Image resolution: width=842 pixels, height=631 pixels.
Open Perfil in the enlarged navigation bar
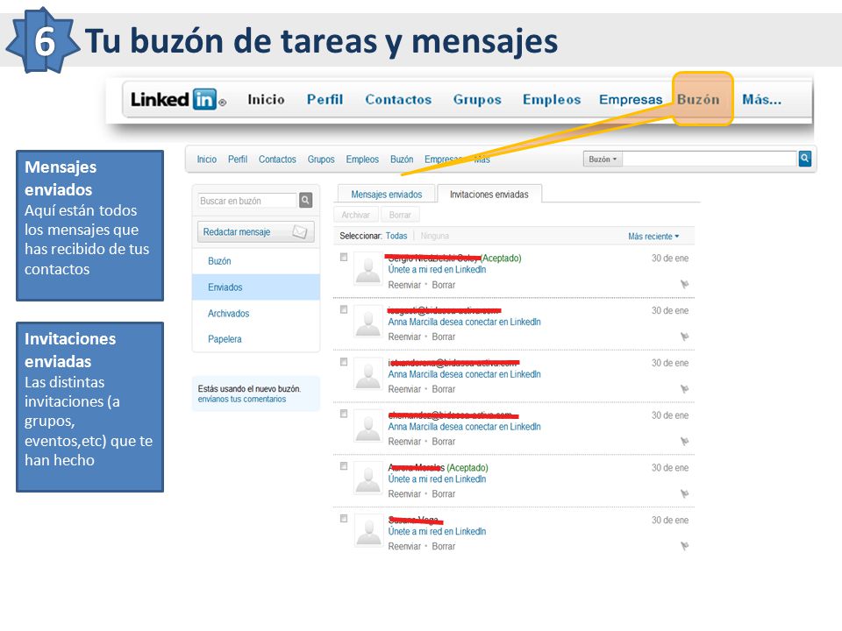click(325, 99)
